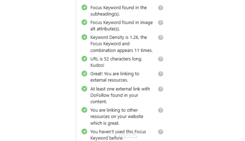Click help icon beside subheading keyword check
This screenshot has width=245, height=141.
point(160,8)
